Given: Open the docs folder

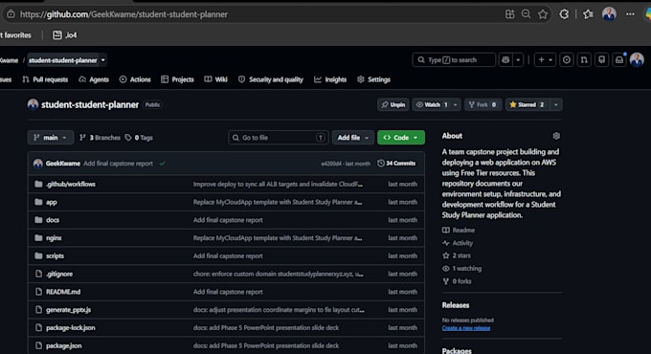Looking at the screenshot, I should pos(53,220).
